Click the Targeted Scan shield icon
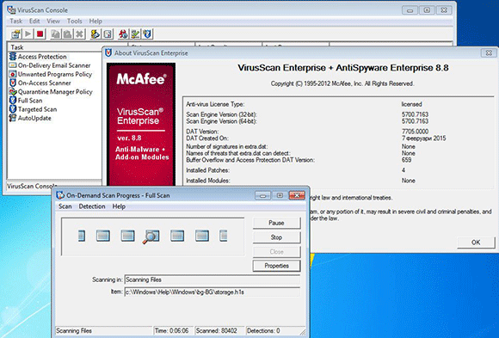 coord(13,109)
